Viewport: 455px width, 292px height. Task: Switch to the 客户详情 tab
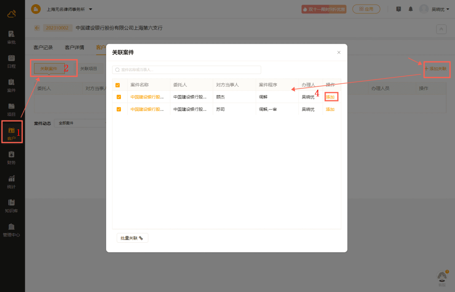coord(74,48)
